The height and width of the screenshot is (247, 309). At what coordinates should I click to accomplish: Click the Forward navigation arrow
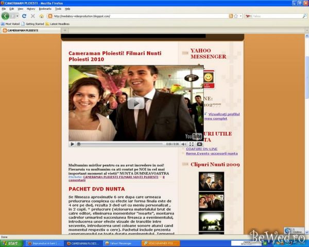click(x=12, y=16)
